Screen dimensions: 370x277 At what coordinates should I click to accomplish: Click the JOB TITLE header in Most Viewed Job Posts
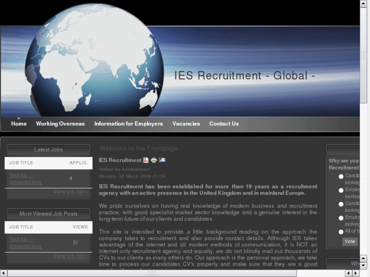(21, 227)
